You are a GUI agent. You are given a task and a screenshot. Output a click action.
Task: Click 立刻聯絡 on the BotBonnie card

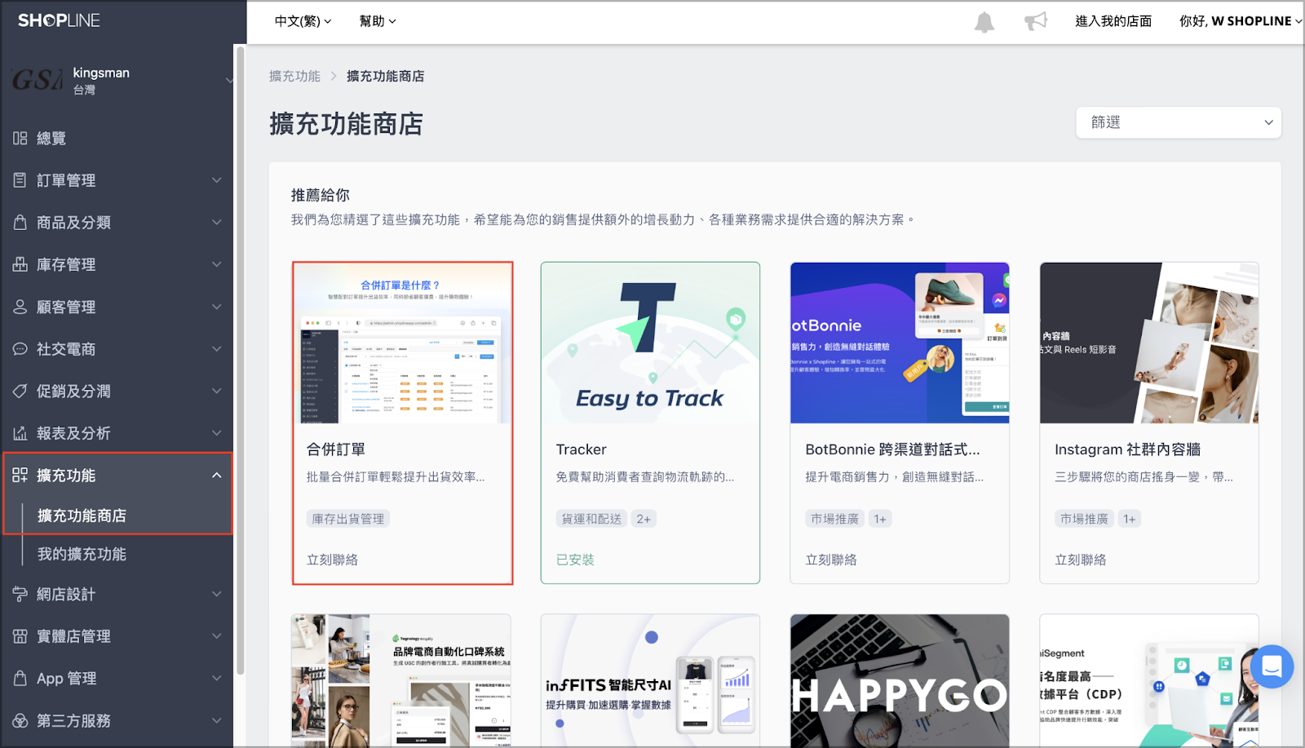click(831, 560)
